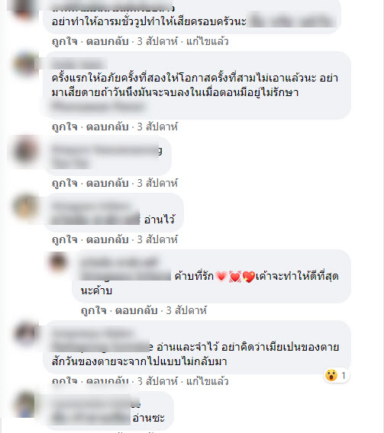Screen dimensions: 384x433
Task: Click ถูกใจ under the 'อ่านไว้' comment
Action: pos(64,239)
